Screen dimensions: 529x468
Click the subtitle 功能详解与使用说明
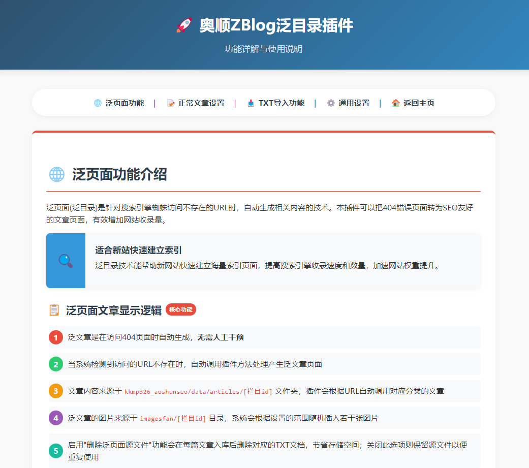(x=264, y=49)
